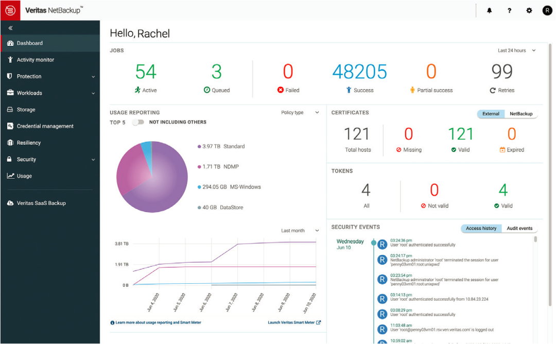Select Audit events in Security Events
This screenshot has width=556, height=344.
click(519, 228)
